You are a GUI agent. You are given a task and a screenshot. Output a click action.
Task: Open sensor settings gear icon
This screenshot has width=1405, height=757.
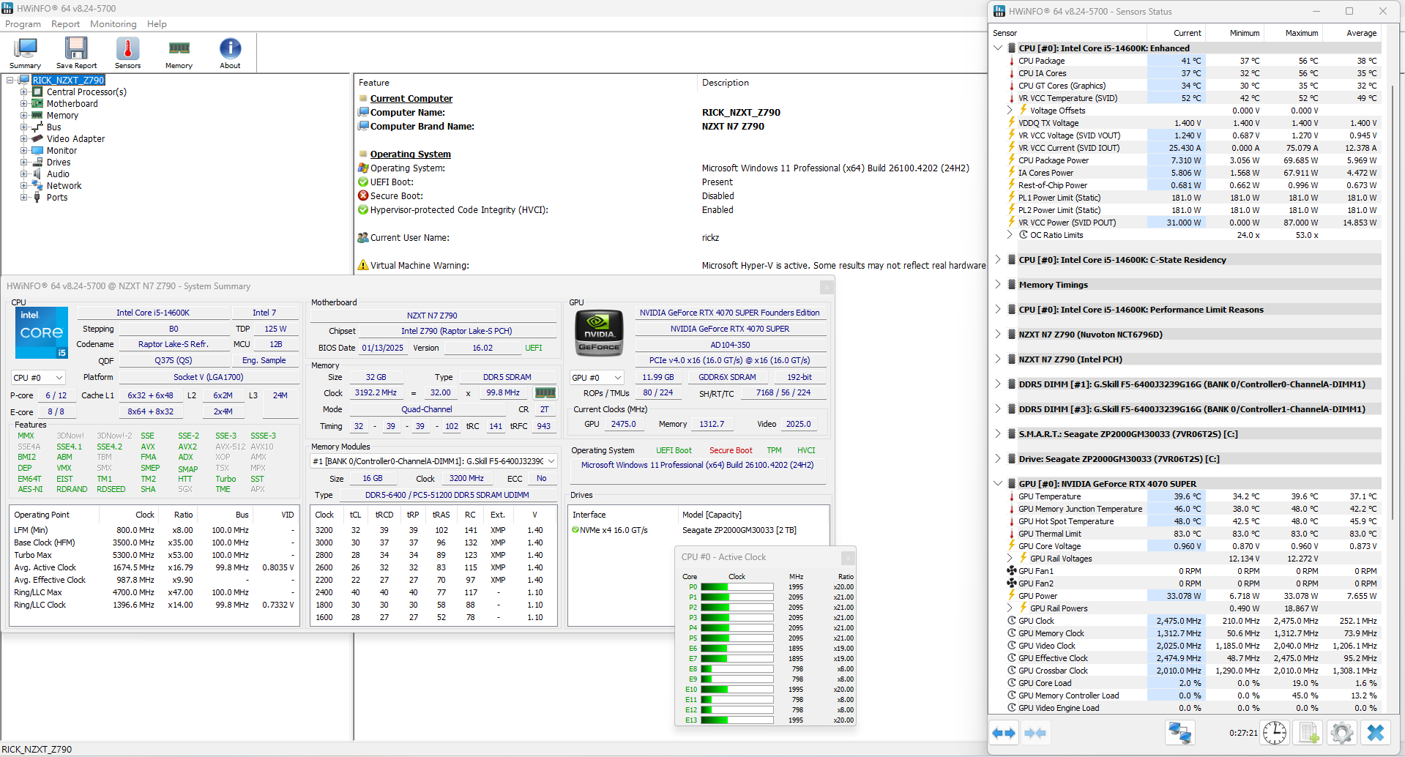coord(1342,733)
